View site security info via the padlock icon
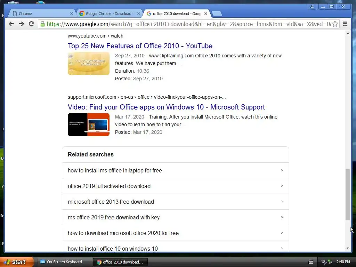This screenshot has height=267, width=356. coord(42,24)
